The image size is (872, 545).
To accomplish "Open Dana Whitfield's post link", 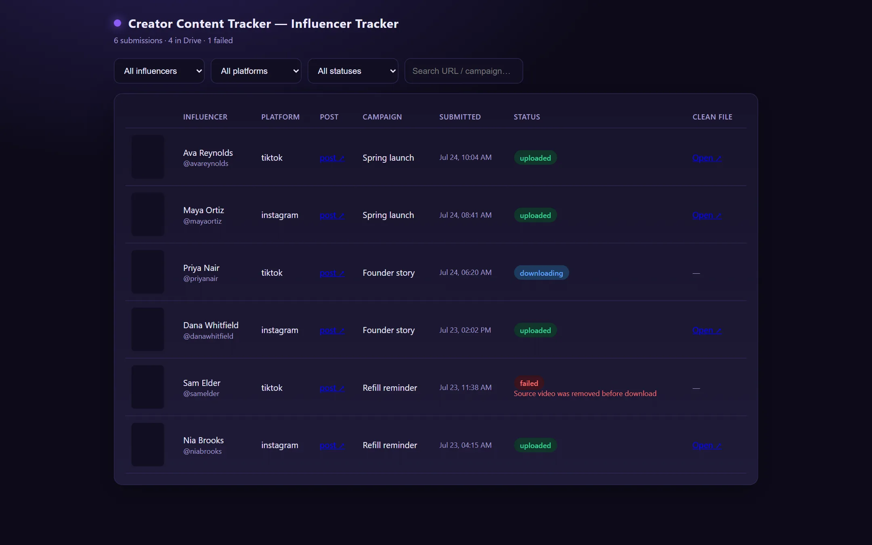I will 332,330.
